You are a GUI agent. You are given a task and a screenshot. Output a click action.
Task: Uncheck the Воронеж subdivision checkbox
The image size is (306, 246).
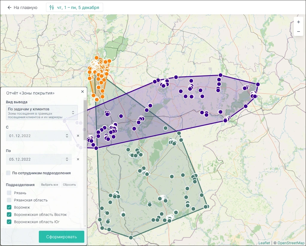(x=9, y=207)
